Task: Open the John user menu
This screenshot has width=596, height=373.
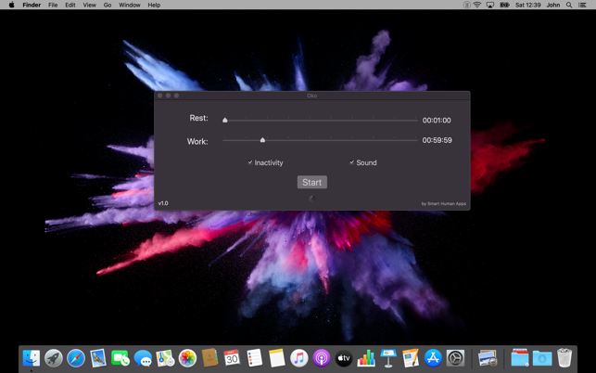Action: 553,5
